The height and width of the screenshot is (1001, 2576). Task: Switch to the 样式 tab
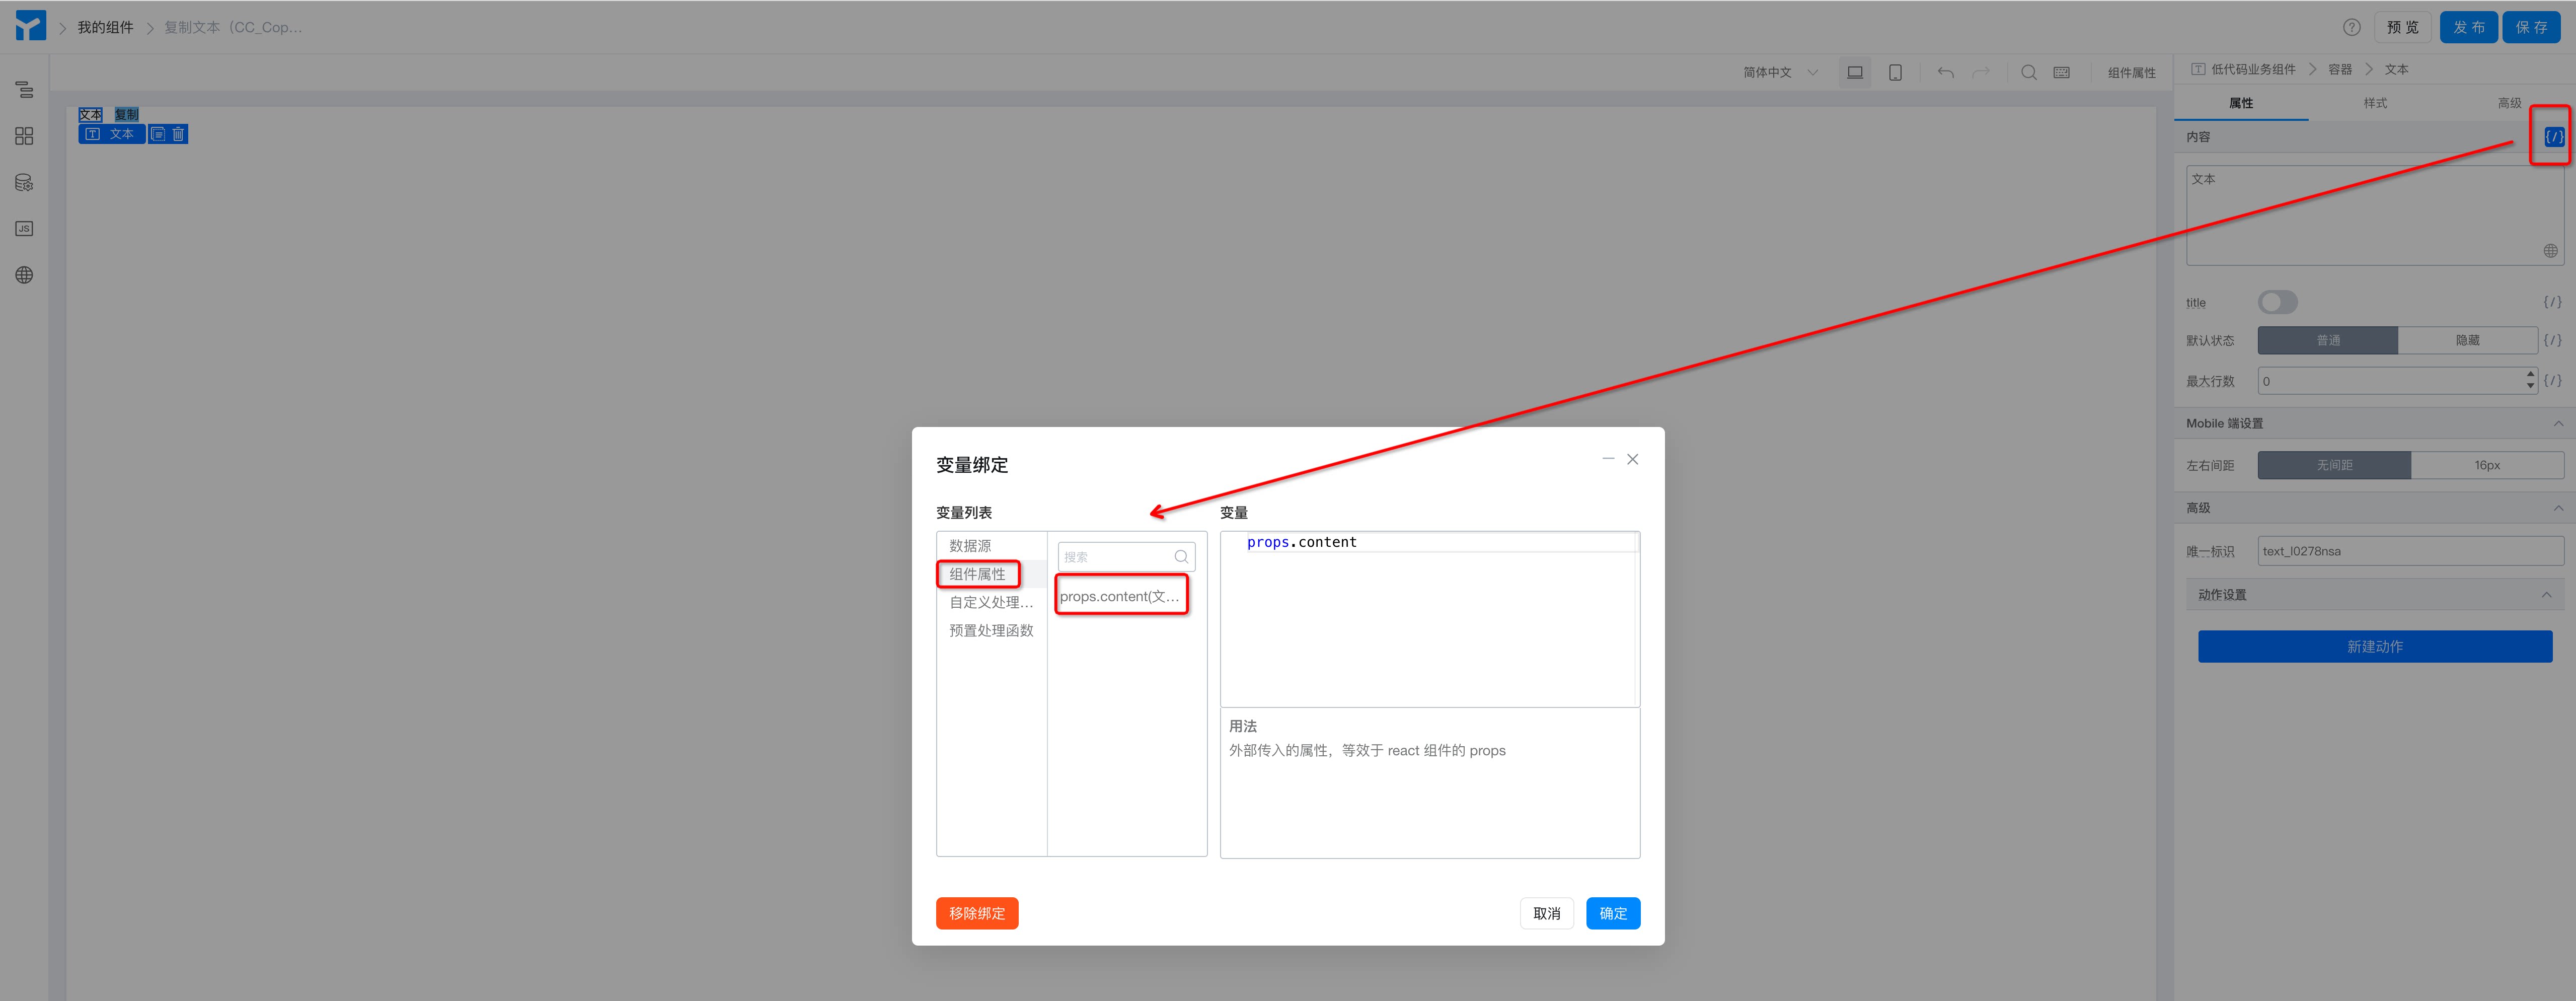point(2374,103)
